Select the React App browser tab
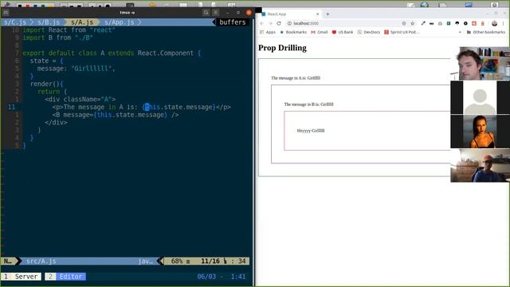The height and width of the screenshot is (287, 510). pos(290,14)
